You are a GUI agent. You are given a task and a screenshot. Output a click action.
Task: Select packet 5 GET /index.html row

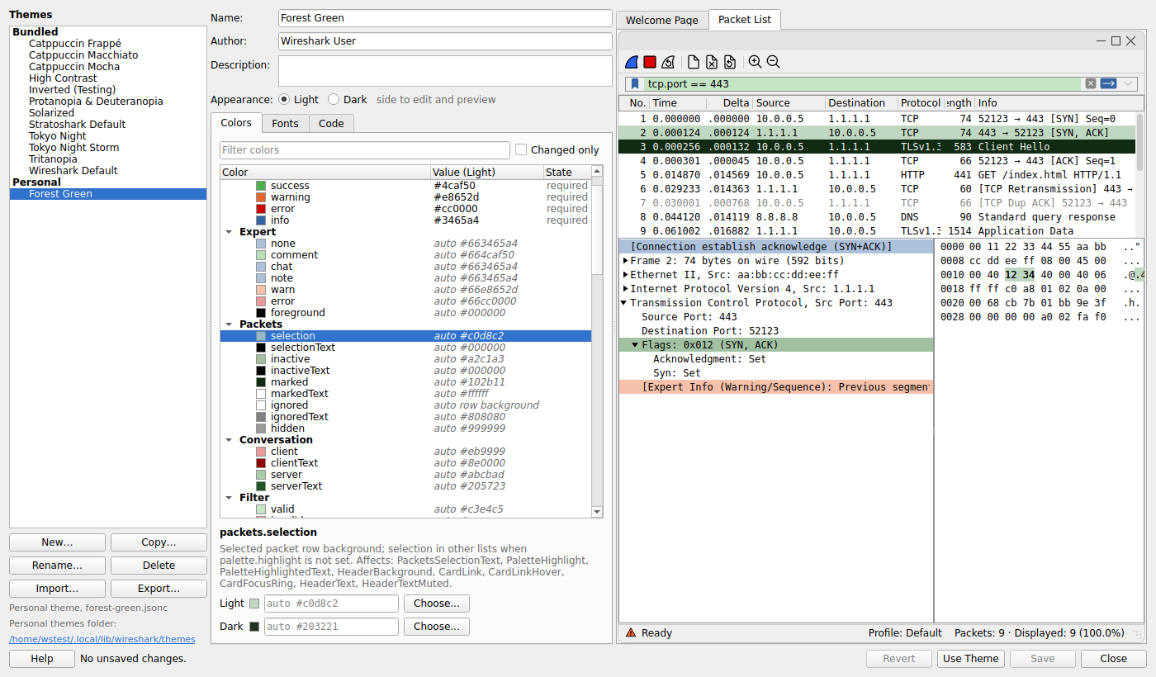tap(878, 175)
